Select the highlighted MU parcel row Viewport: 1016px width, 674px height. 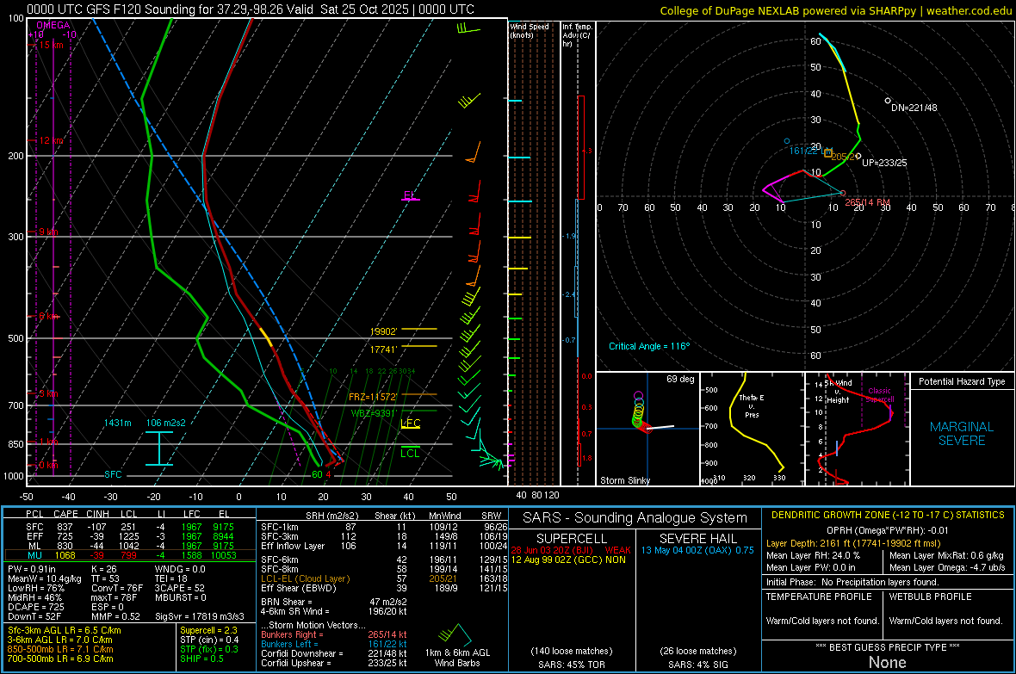point(130,555)
